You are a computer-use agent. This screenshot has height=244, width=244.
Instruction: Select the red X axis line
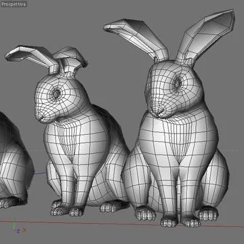[122, 223]
